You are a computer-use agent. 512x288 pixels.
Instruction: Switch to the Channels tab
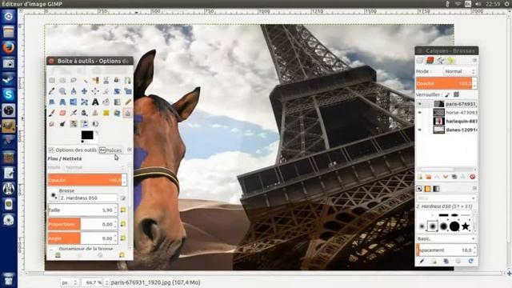(x=430, y=61)
